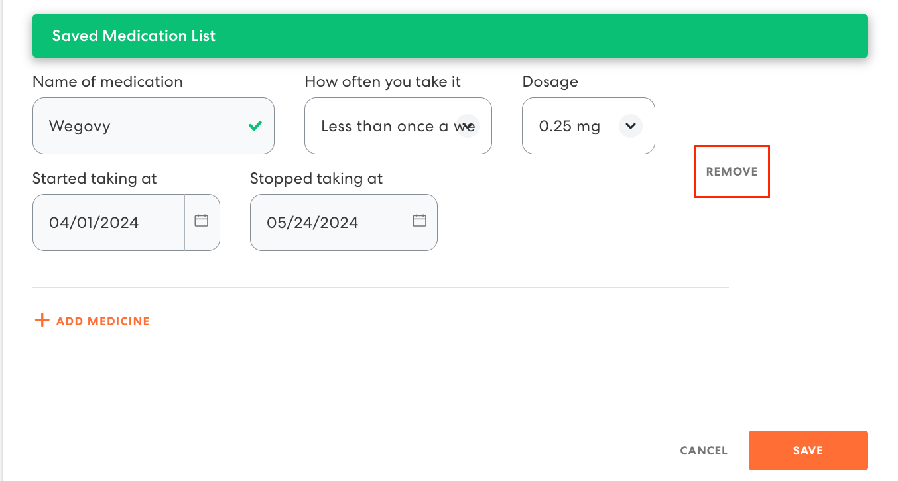Expand the frequency dropdown arrow

[x=468, y=125]
